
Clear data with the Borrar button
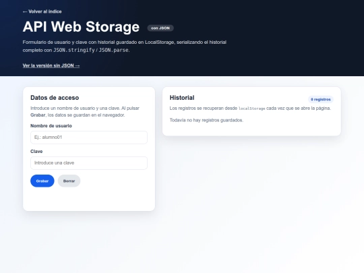tap(69, 181)
